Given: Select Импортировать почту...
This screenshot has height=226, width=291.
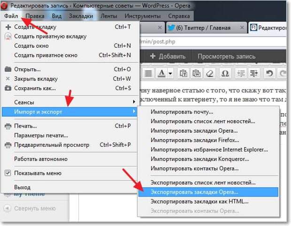Looking at the screenshot, I should 208,112.
